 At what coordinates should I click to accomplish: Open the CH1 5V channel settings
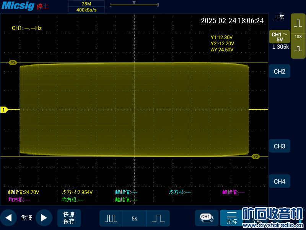click(x=280, y=37)
